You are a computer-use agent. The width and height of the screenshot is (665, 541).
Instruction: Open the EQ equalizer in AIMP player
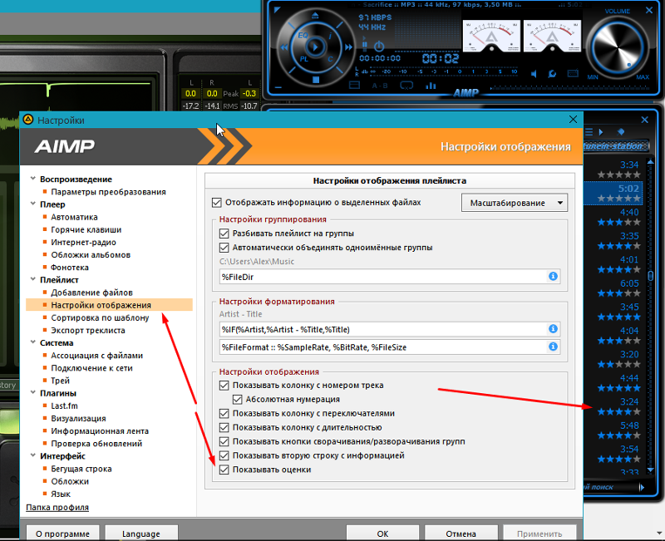[x=303, y=35]
